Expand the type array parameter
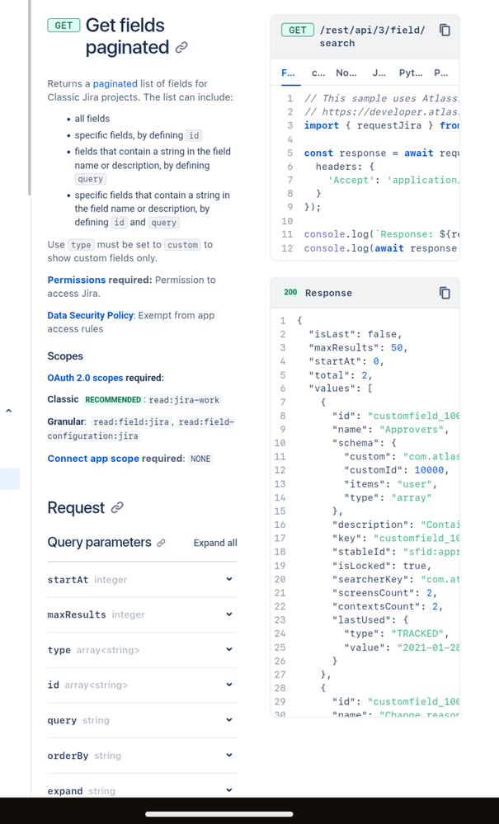The image size is (499, 824). pos(143,650)
